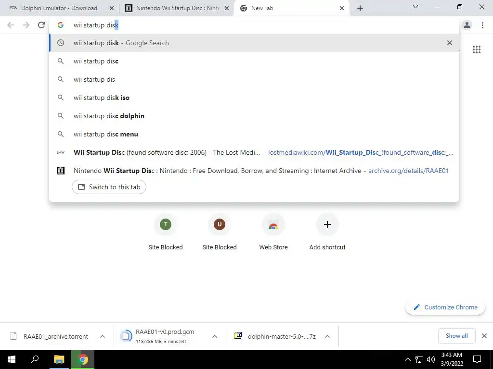Click the browser back arrow

(x=11, y=25)
